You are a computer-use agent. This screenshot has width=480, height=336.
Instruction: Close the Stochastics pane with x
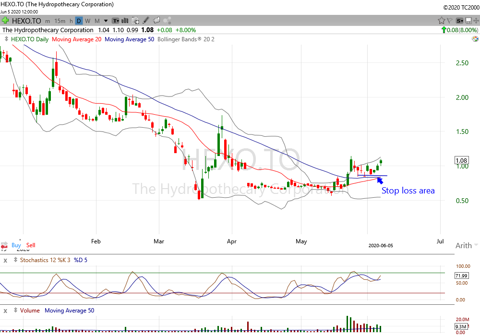pyautogui.click(x=5, y=261)
